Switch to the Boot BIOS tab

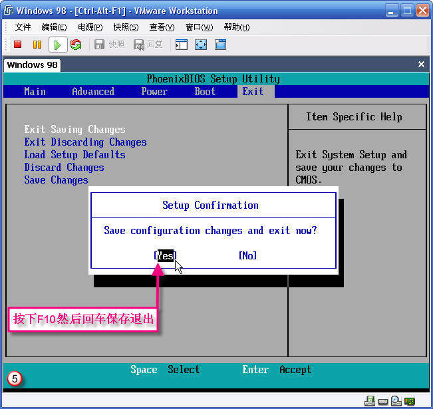(205, 91)
